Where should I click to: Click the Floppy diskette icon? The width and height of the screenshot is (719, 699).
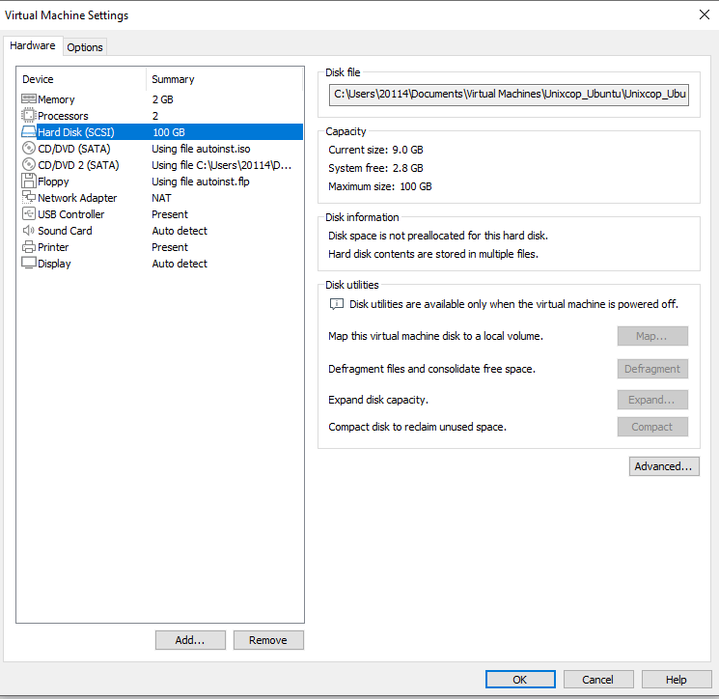28,181
